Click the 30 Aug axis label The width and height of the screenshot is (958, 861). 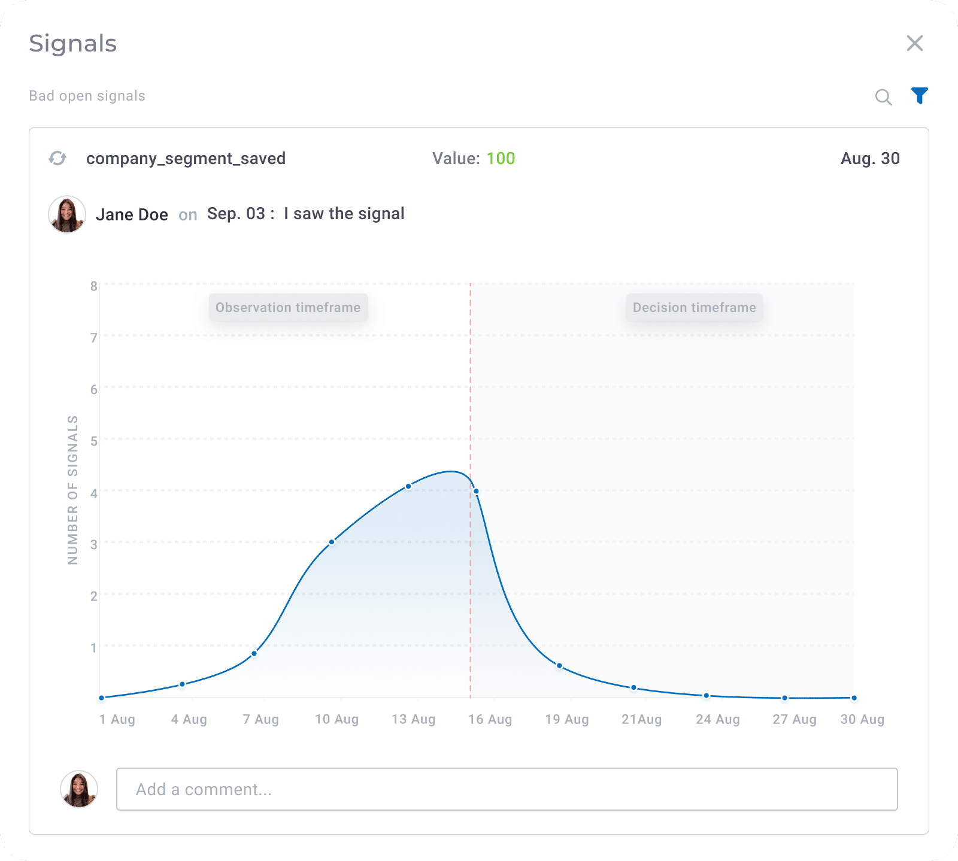click(864, 720)
